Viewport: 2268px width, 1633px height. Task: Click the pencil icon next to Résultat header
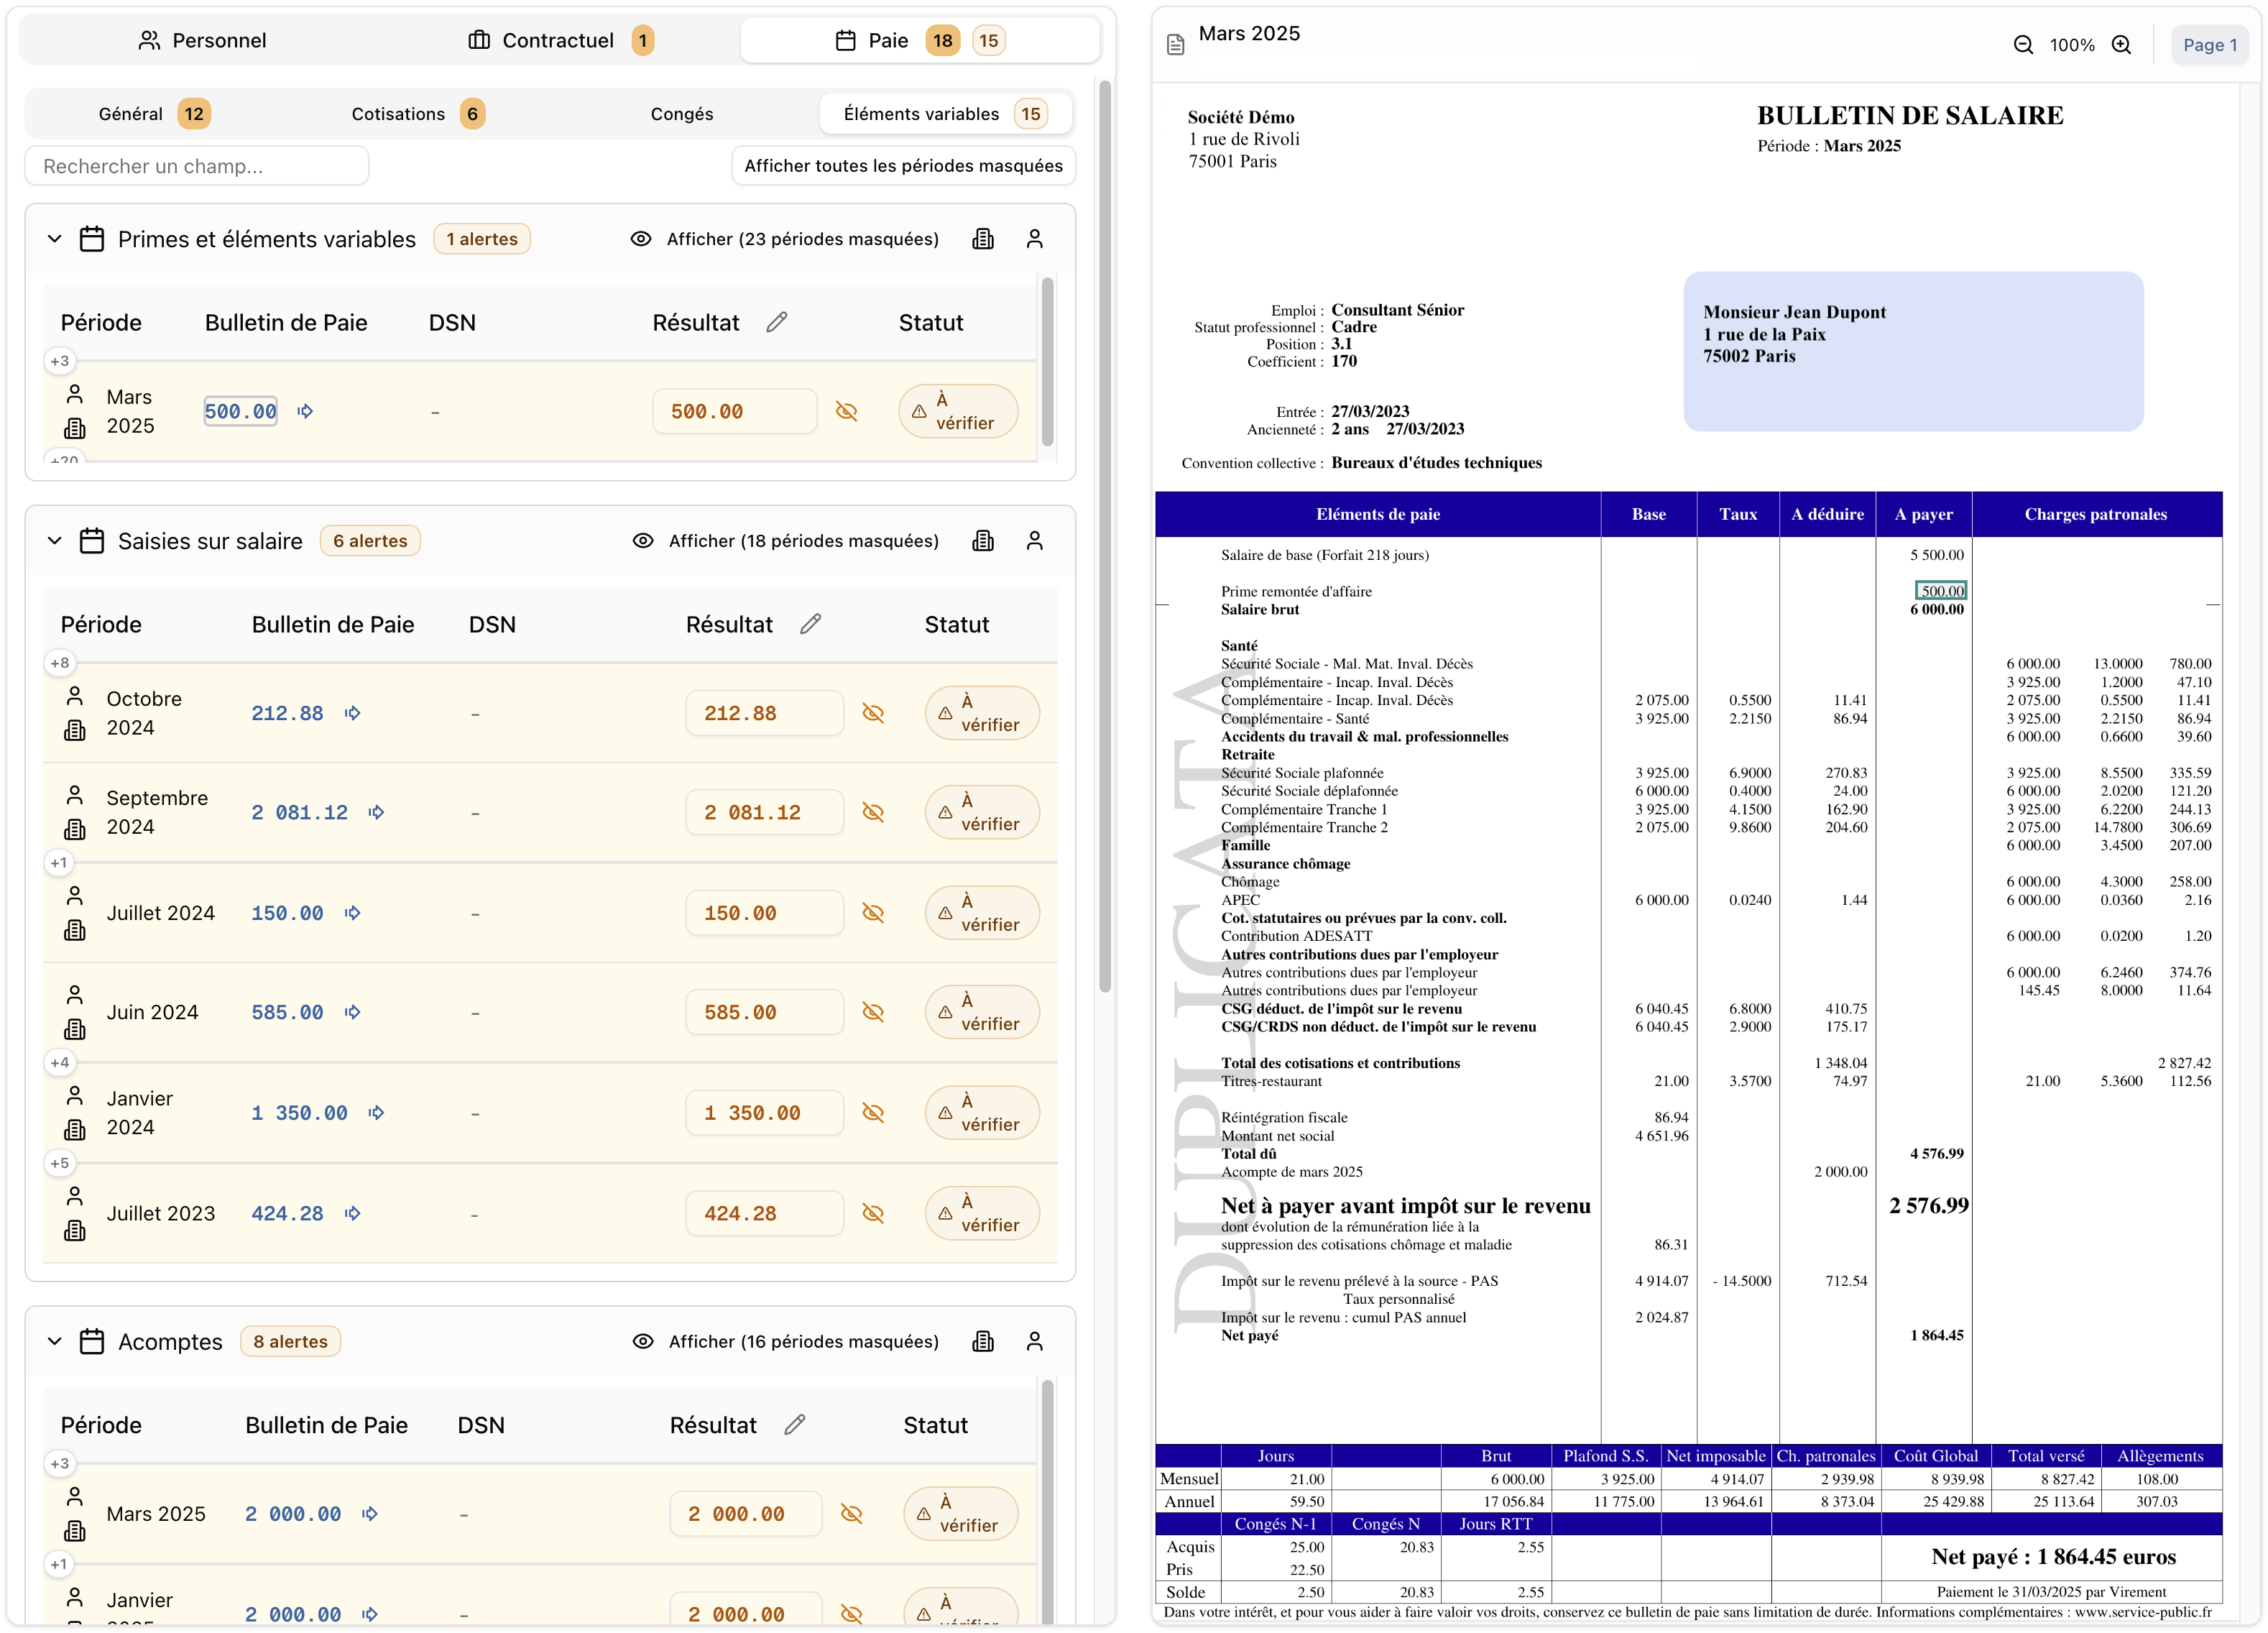[x=778, y=322]
